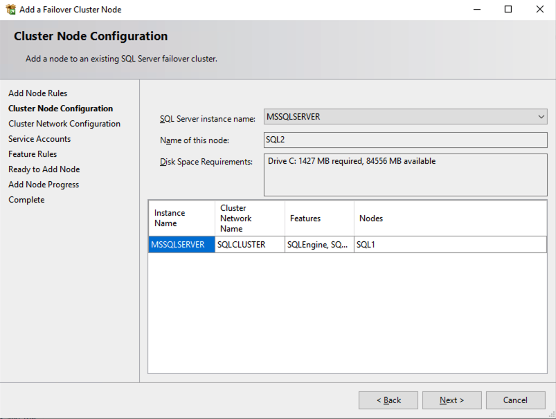The height and width of the screenshot is (419, 556).
Task: Open the Cluster Network Configuration step
Action: click(64, 124)
